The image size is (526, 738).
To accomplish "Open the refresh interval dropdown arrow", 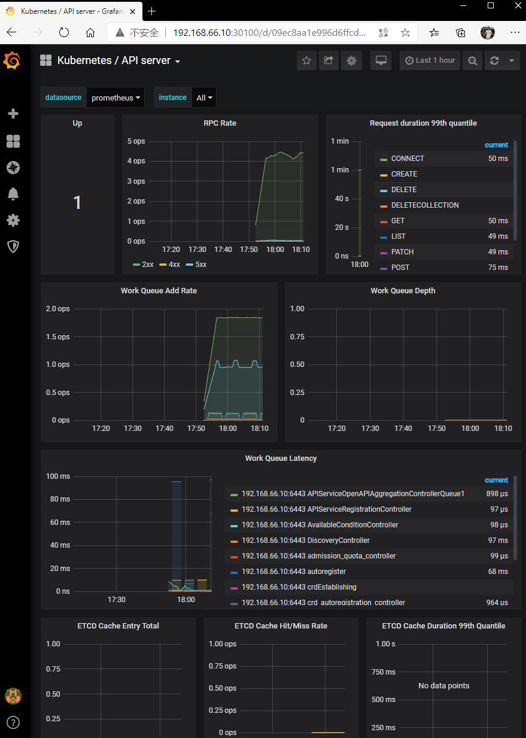I will pos(511,60).
